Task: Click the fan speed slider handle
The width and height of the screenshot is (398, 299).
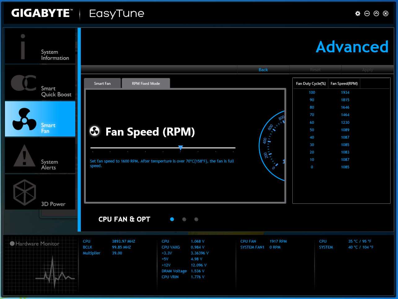Action: tap(181, 148)
